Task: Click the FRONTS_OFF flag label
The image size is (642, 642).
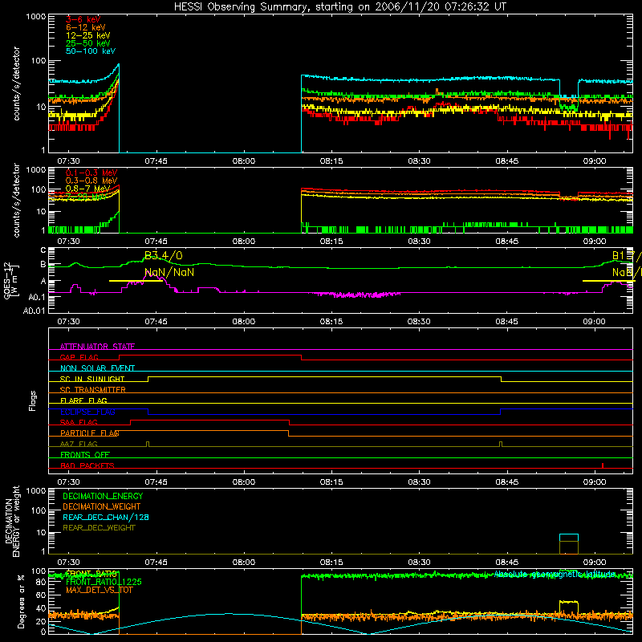Action: [85, 454]
